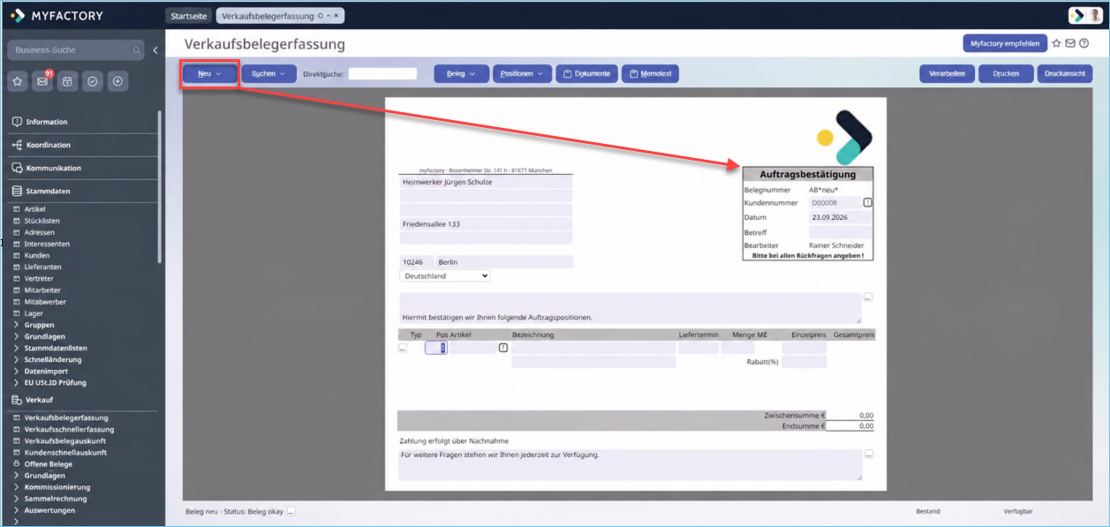Open the Druckansicht preview button
The width and height of the screenshot is (1110, 527).
click(1065, 74)
